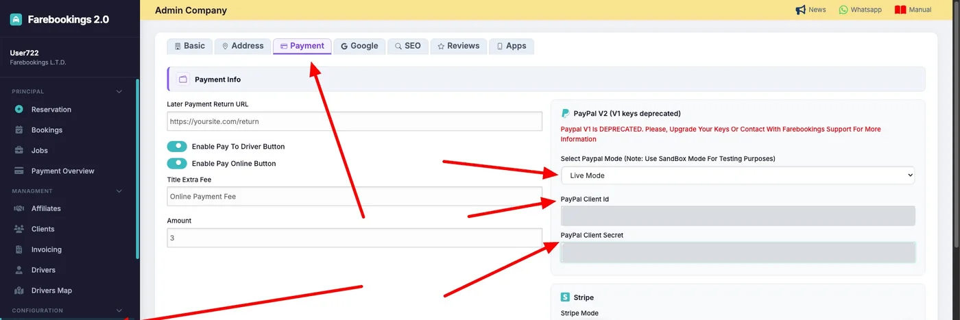Collapse the PRINCIPAL sidebar section

[119, 91]
